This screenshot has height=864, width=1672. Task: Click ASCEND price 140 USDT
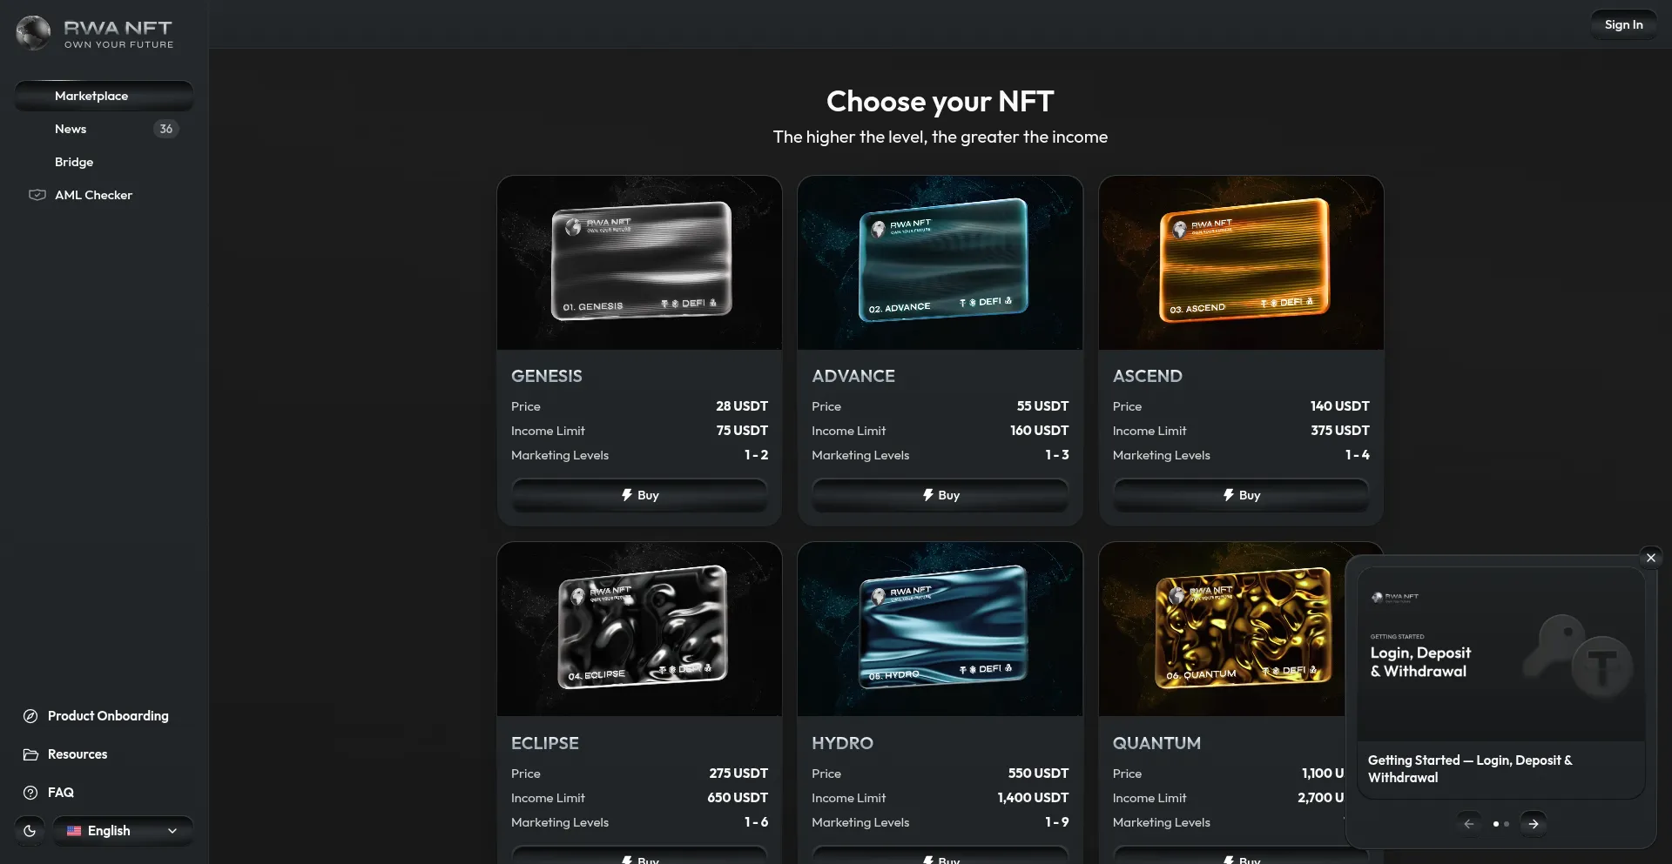coord(1339,406)
